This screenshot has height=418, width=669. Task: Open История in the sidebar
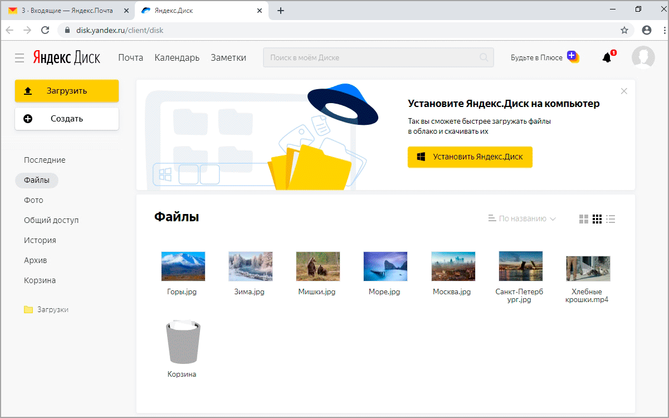[40, 240]
